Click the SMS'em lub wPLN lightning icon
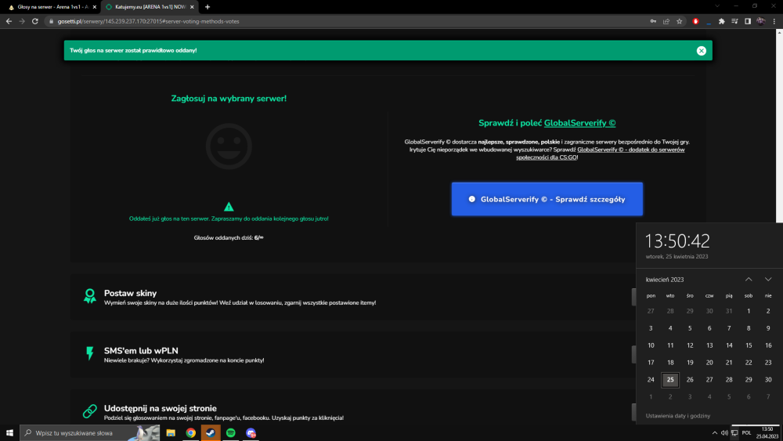The height and width of the screenshot is (441, 783). click(x=90, y=353)
